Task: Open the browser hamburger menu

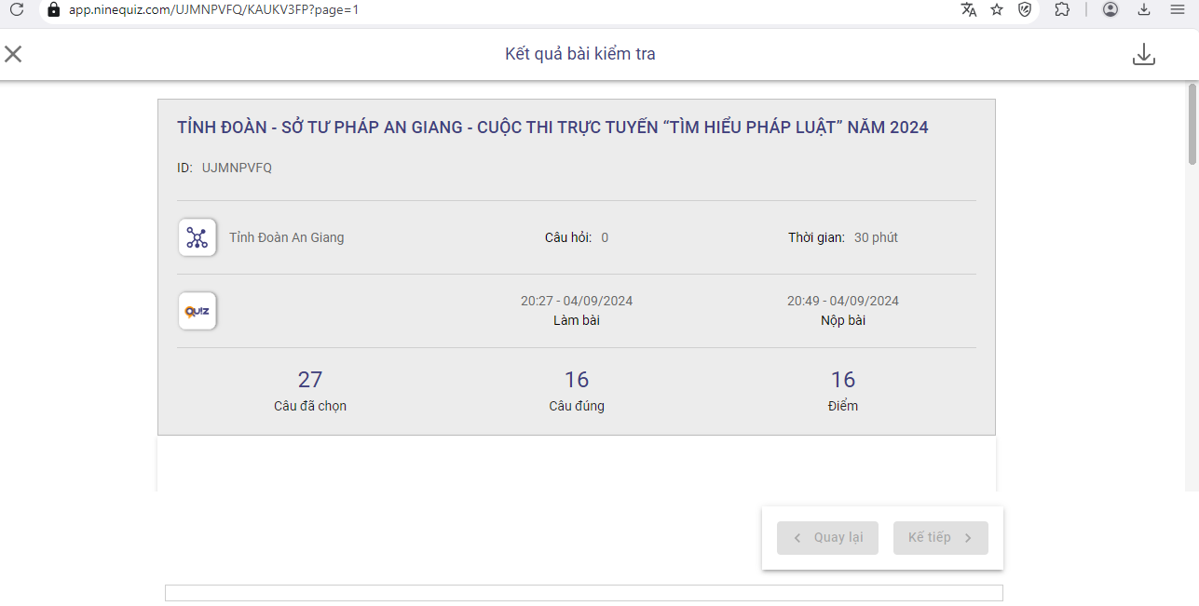Action: point(1177,9)
